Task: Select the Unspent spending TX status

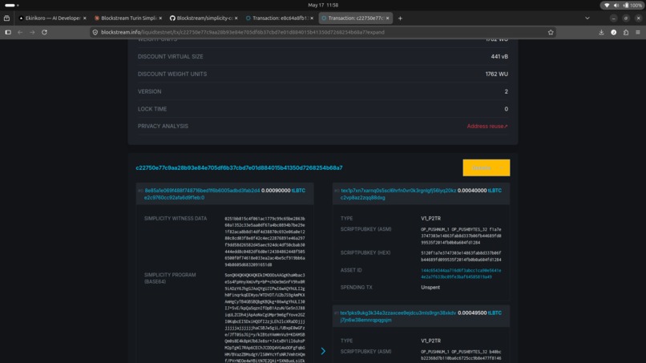Action: click(x=430, y=287)
